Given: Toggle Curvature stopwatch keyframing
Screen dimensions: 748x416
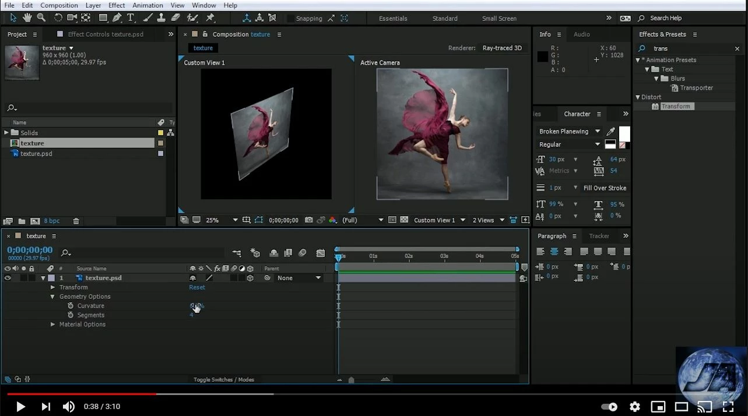Looking at the screenshot, I should (x=71, y=306).
